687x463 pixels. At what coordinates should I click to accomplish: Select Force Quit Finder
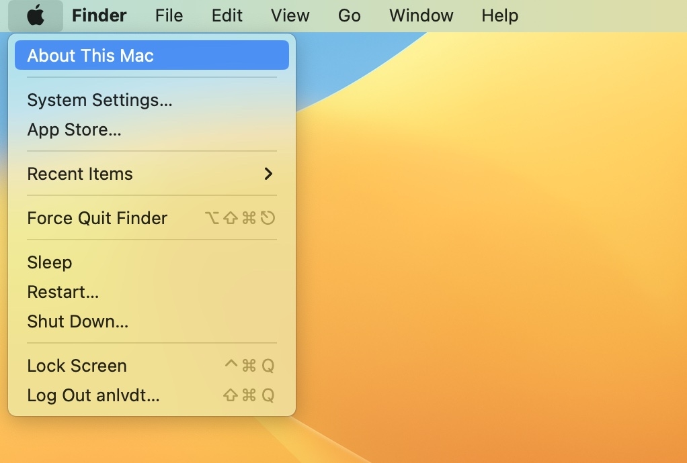click(152, 218)
